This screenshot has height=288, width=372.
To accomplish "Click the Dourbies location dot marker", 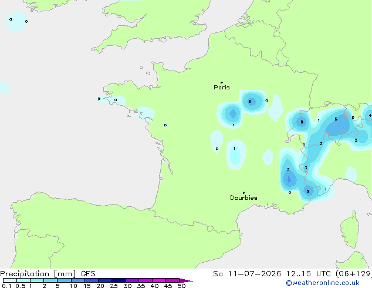I will pos(244,193).
